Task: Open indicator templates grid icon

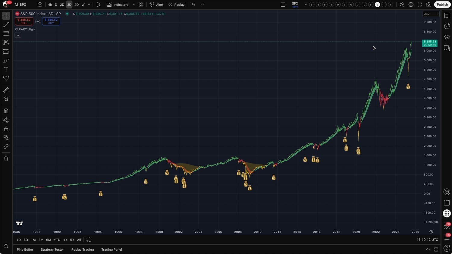Action: coord(141,5)
